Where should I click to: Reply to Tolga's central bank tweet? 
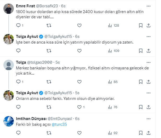click(x=19, y=82)
